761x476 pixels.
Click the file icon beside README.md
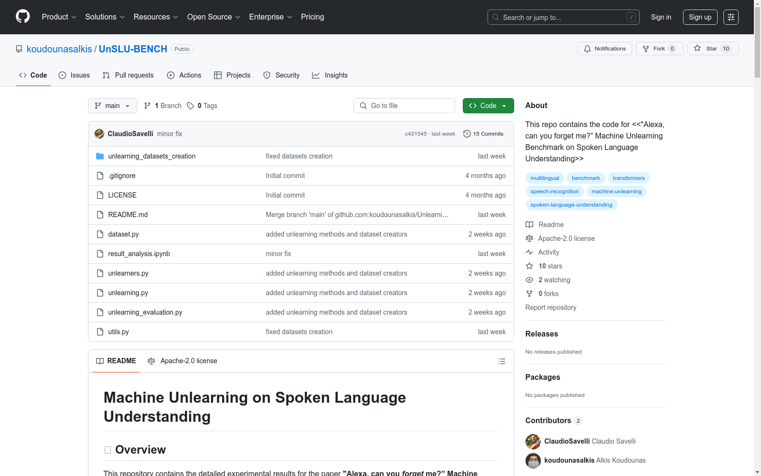[x=100, y=215]
